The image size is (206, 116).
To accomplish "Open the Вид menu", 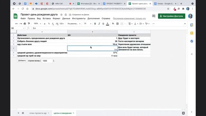I will tap(39, 19).
